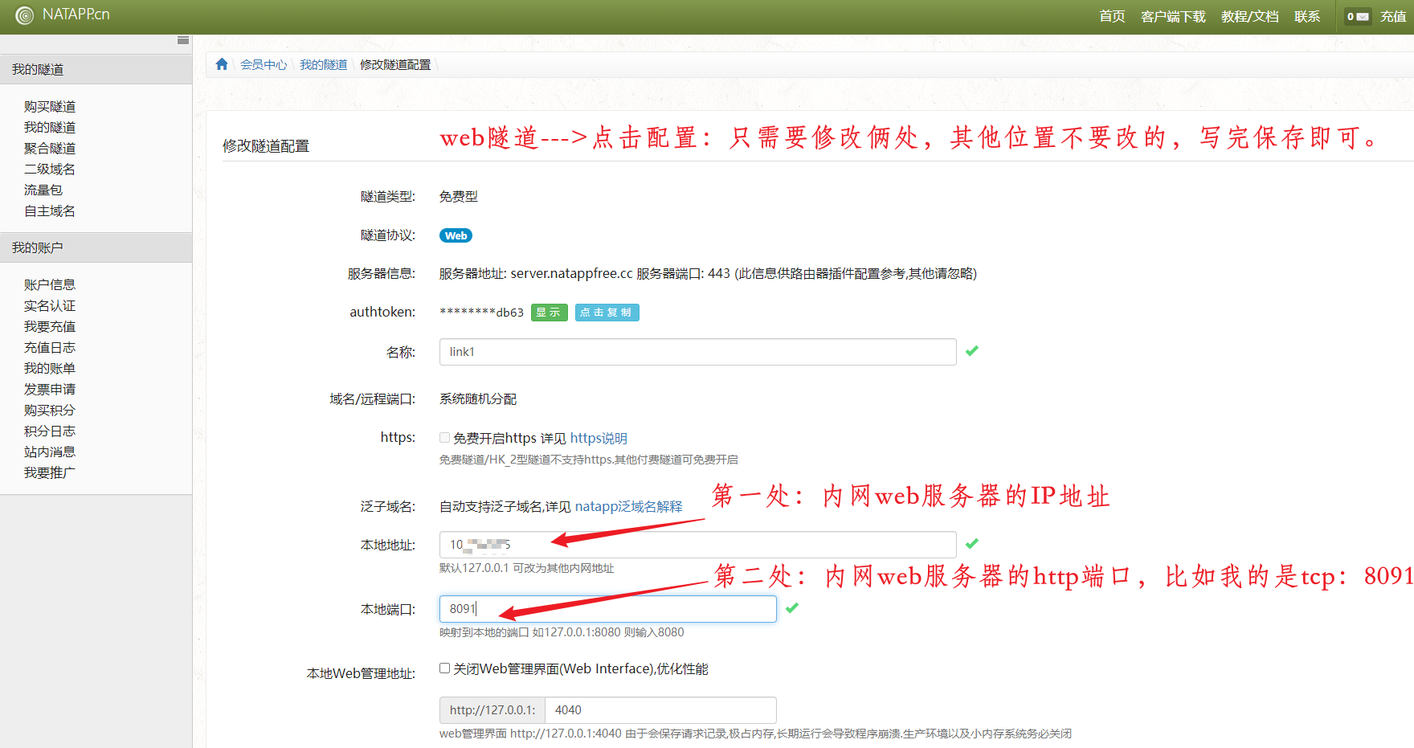Click the 免费型 tunnel type text
The width and height of the screenshot is (1414, 748).
pos(459,197)
